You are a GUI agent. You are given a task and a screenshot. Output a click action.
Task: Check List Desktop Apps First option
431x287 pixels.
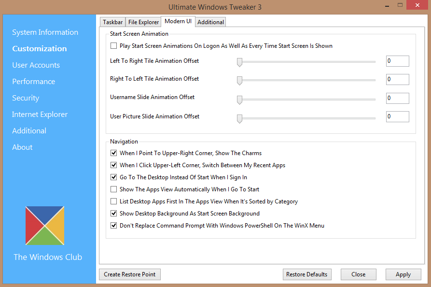click(113, 201)
